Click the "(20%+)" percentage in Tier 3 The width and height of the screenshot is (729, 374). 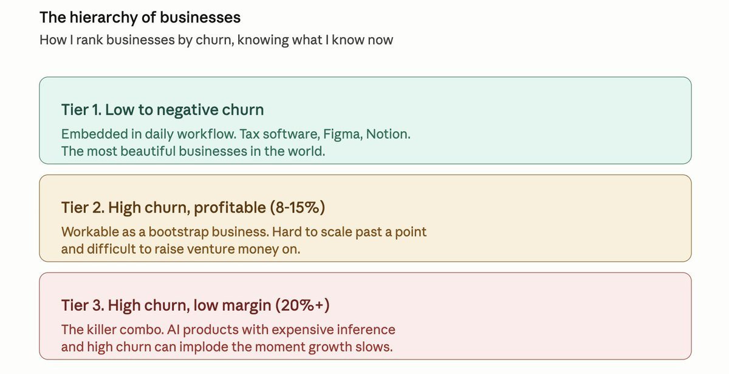[x=303, y=305]
